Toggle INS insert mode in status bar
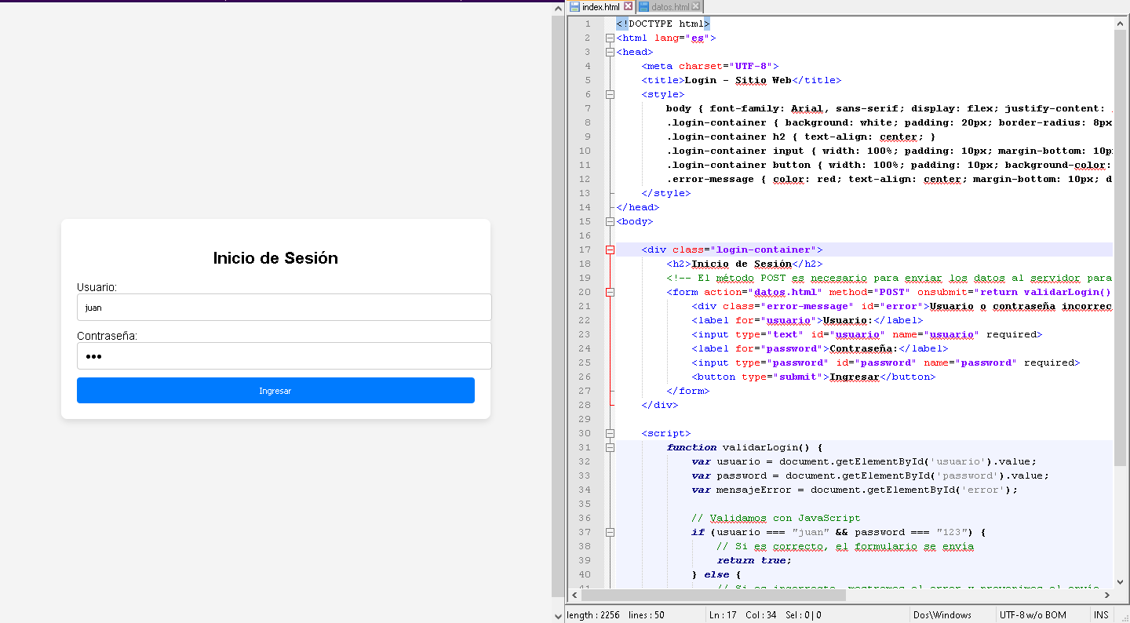 tap(1101, 615)
